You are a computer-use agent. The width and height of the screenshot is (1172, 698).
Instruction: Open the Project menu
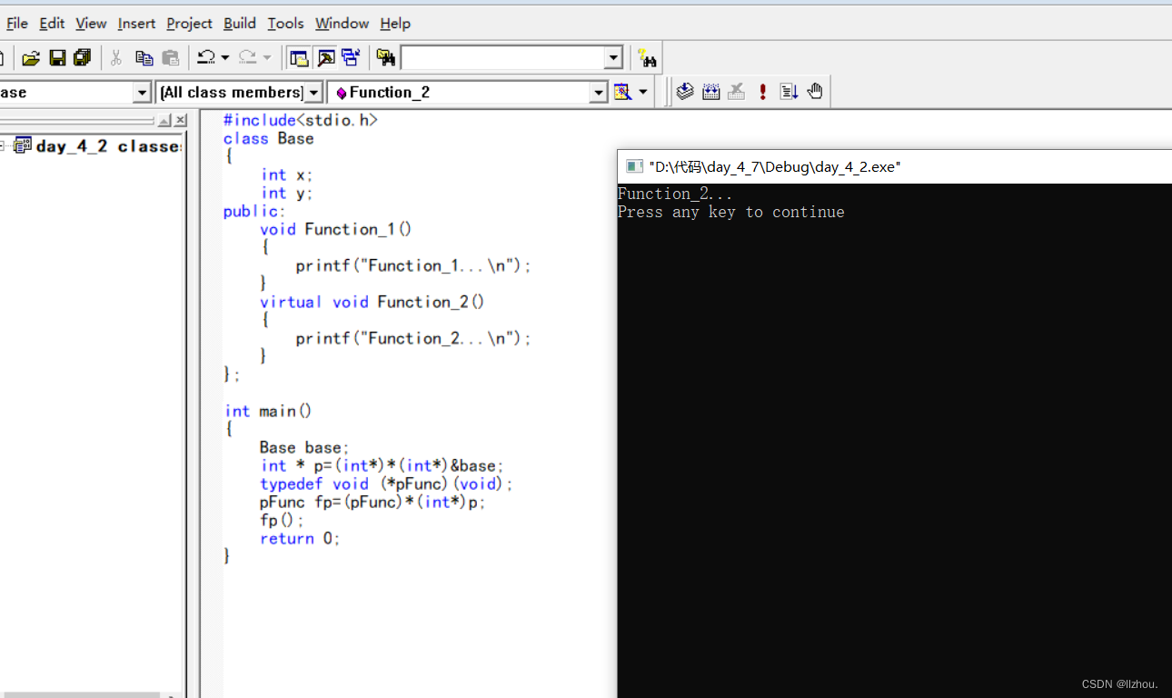point(189,24)
